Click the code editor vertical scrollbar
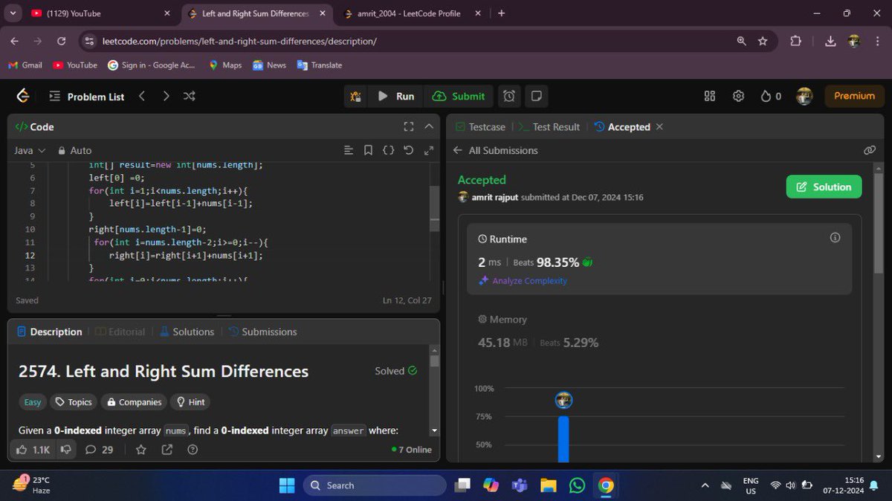 434,209
